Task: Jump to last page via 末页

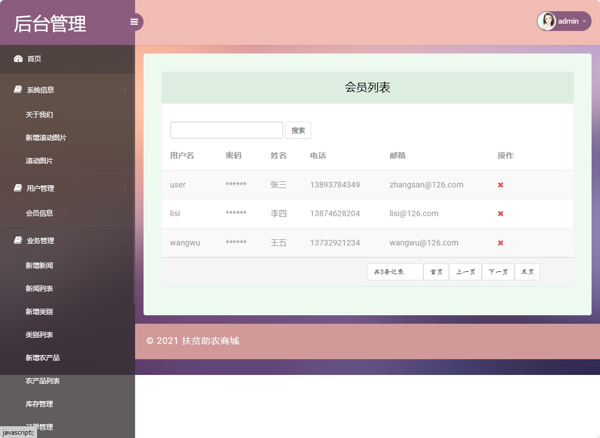Action: (527, 271)
